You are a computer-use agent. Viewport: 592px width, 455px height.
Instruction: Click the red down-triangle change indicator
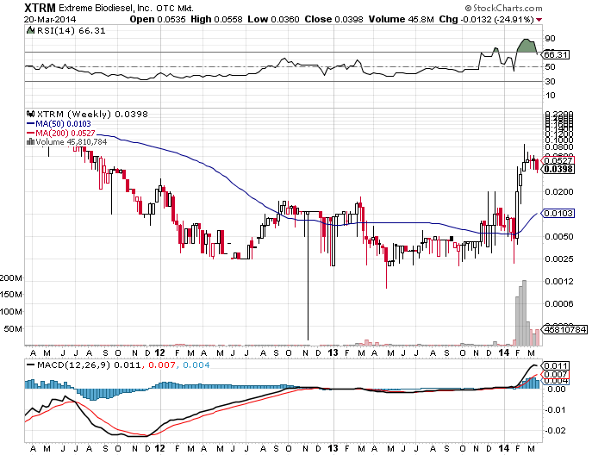(539, 20)
